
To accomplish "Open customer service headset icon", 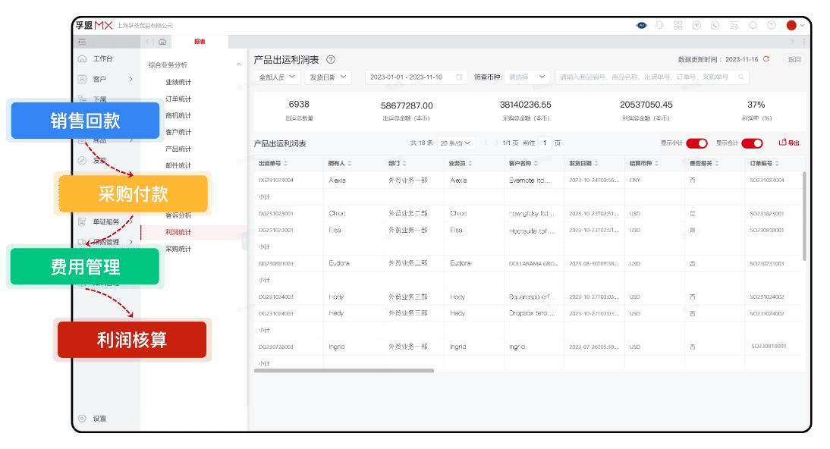I will [x=660, y=25].
